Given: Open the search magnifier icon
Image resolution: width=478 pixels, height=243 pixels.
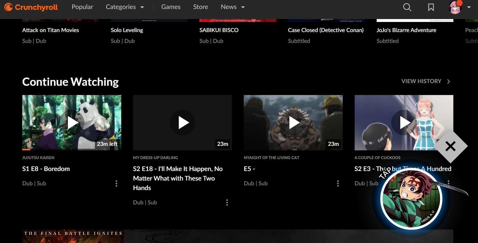Looking at the screenshot, I should (x=407, y=7).
